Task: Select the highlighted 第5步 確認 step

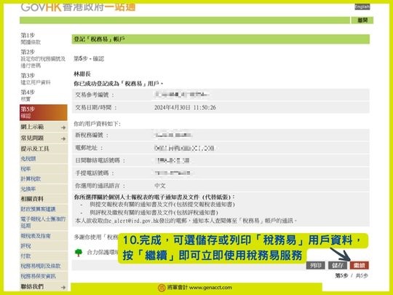Action: (44, 112)
